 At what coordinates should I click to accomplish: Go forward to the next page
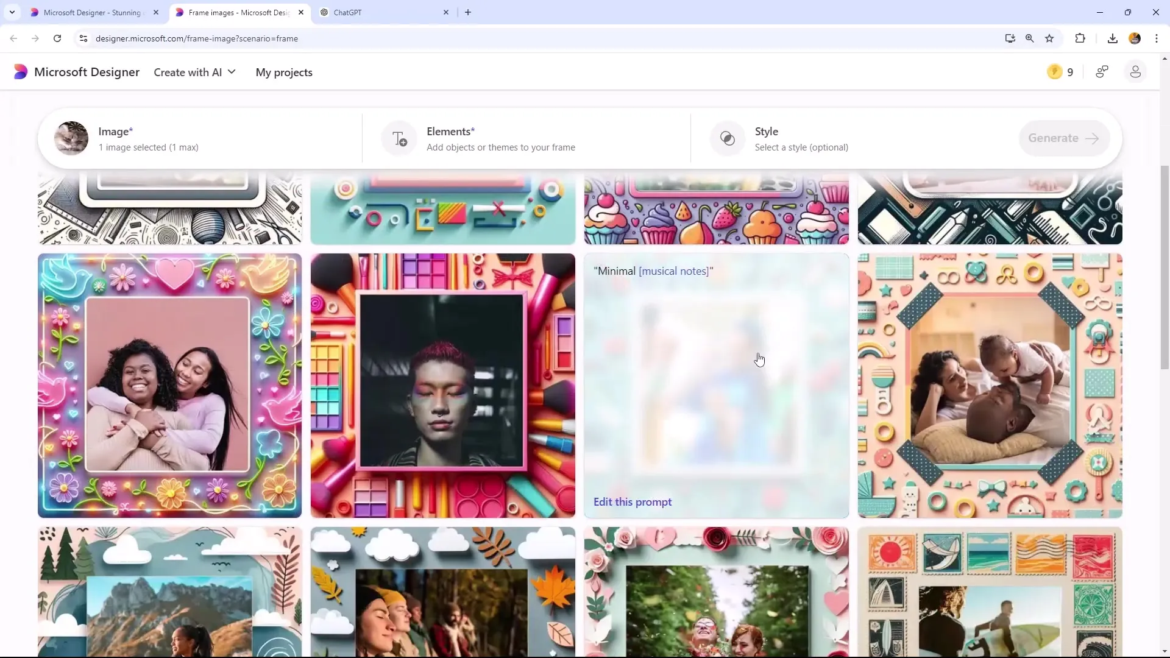pos(35,38)
